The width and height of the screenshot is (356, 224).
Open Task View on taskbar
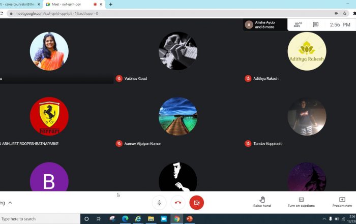[x=99, y=219]
